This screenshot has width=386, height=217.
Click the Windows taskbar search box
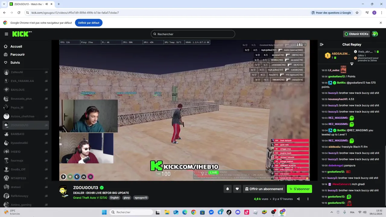coord(131,212)
